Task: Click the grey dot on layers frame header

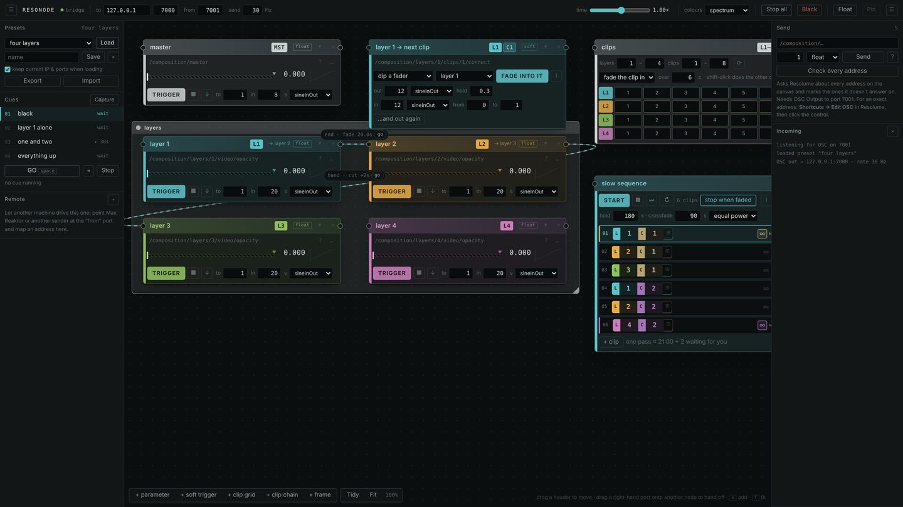Action: [139, 128]
